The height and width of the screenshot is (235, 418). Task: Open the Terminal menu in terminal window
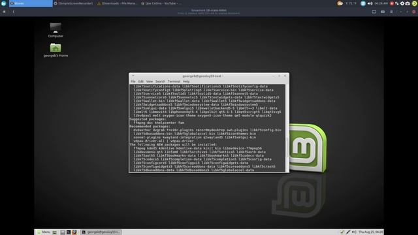174,82
